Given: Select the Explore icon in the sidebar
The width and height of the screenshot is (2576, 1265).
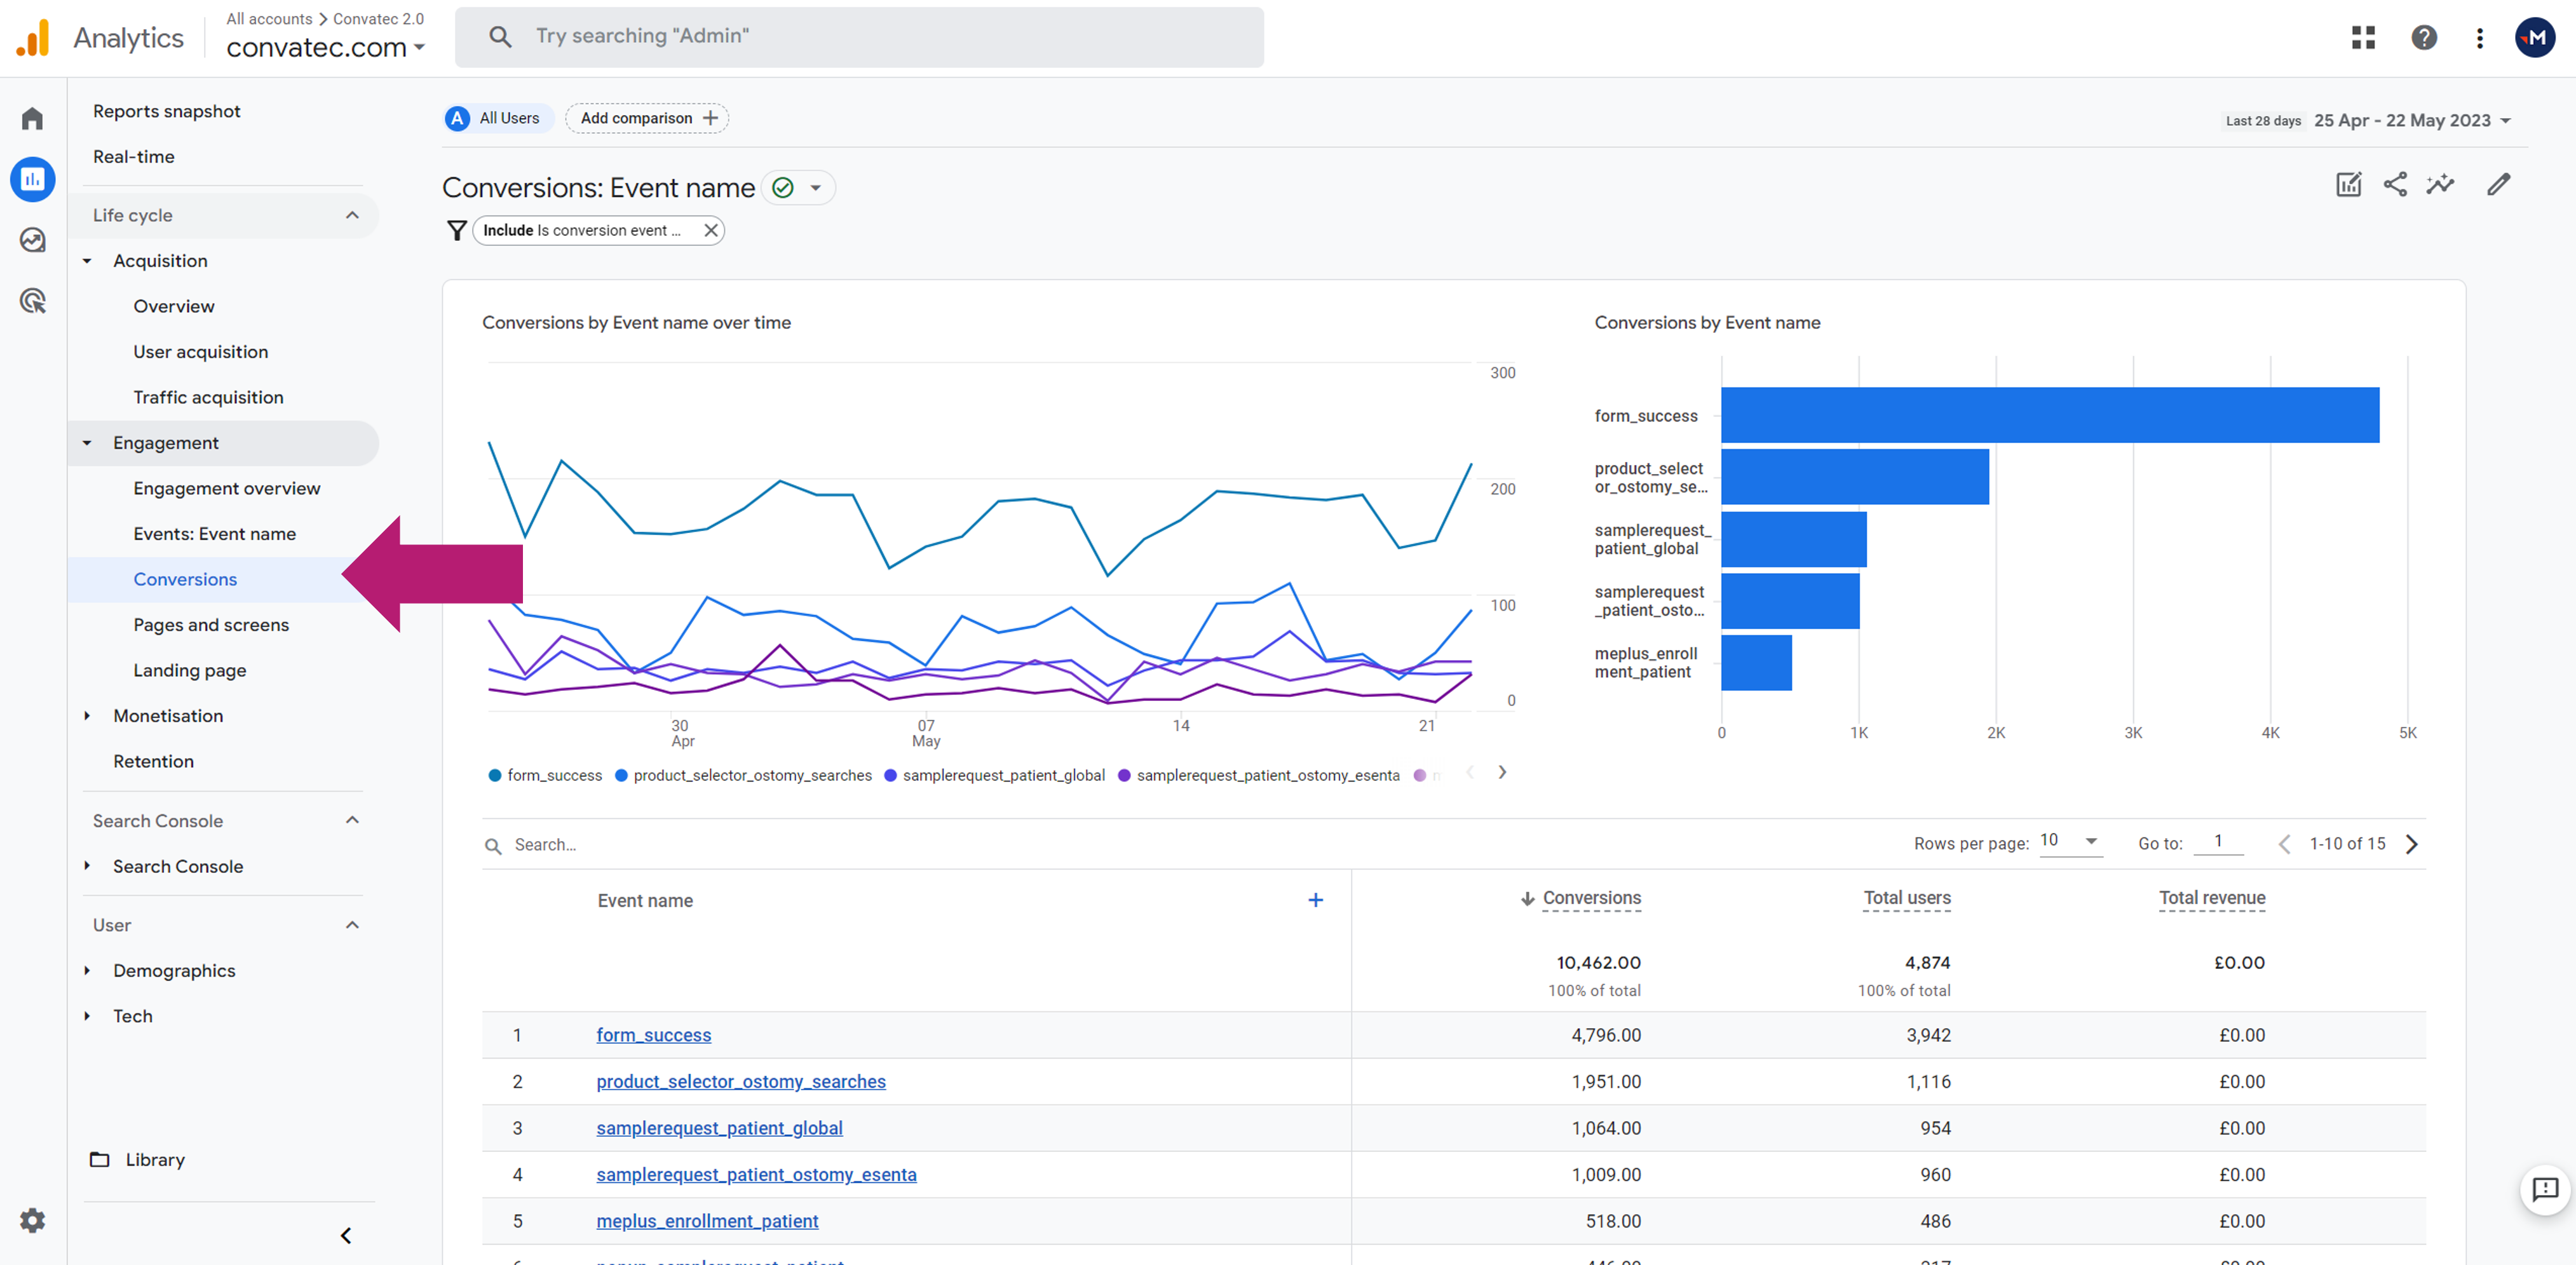Looking at the screenshot, I should (32, 239).
